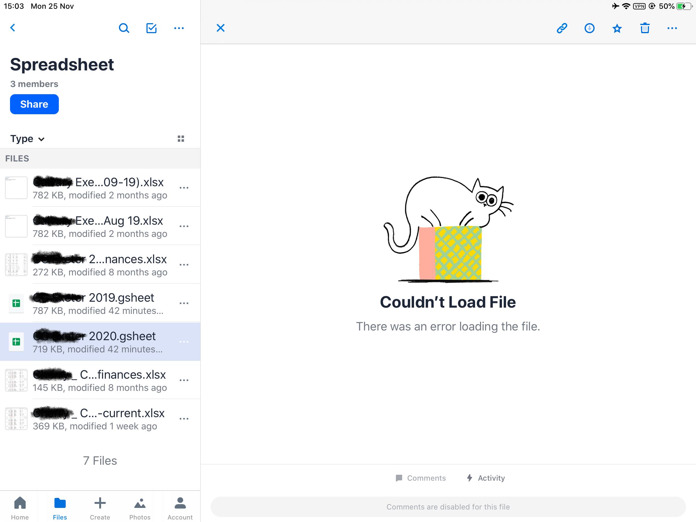This screenshot has width=696, height=522.
Task: Switch to grid view layout
Action: click(181, 139)
